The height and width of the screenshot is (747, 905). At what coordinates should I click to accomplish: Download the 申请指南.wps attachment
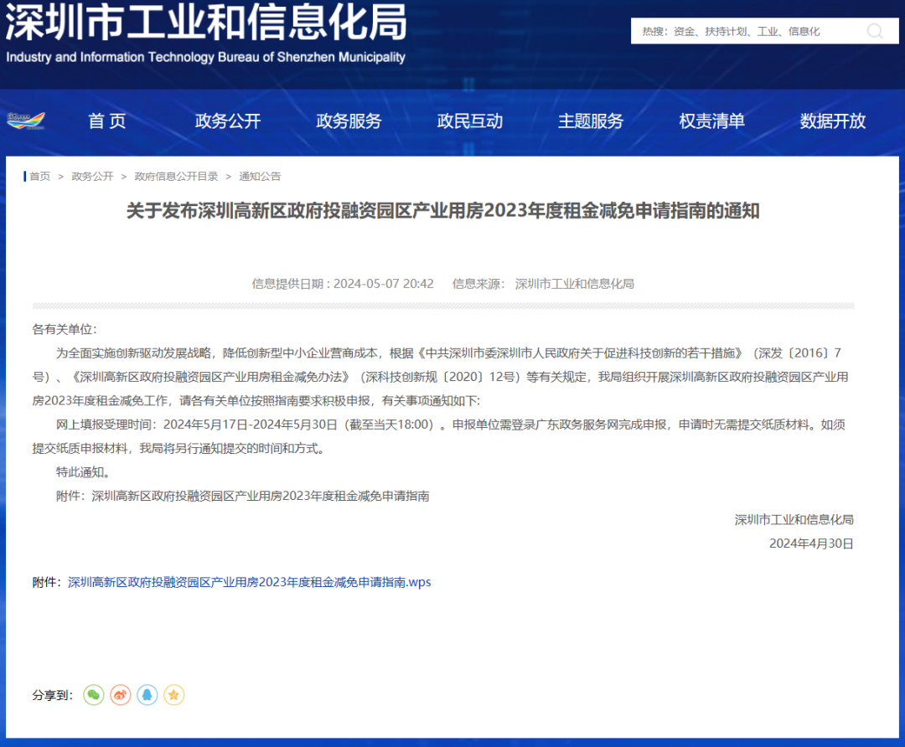[x=250, y=582]
